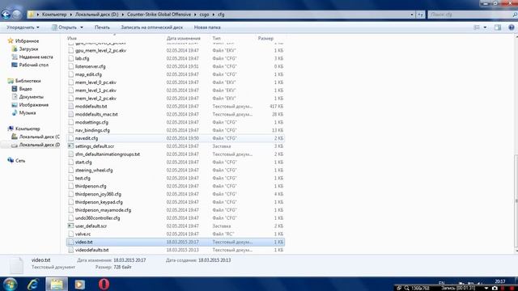Go back with the Back arrow button
The width and height of the screenshot is (518, 291).
[x=6, y=15]
